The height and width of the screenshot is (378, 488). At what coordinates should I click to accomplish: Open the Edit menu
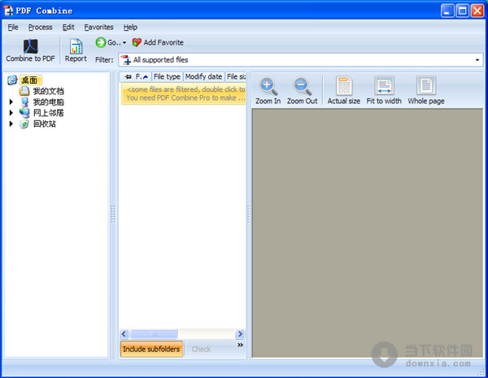point(68,27)
